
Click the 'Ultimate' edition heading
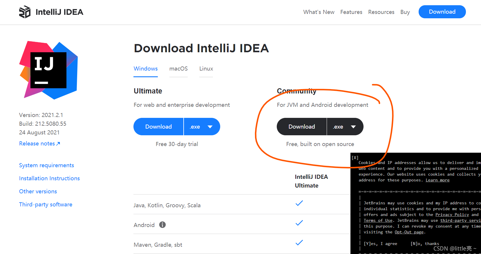point(148,91)
